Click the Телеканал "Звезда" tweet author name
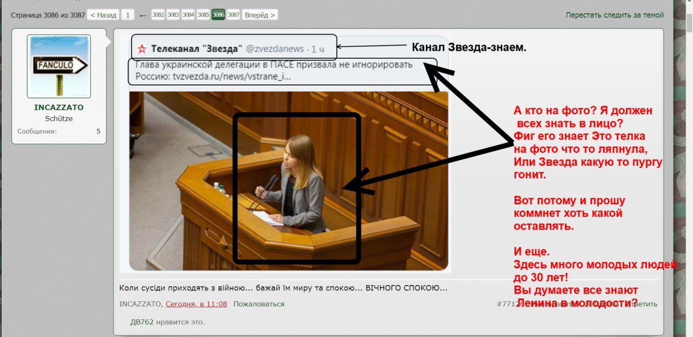This screenshot has height=337, width=693. coord(197,48)
